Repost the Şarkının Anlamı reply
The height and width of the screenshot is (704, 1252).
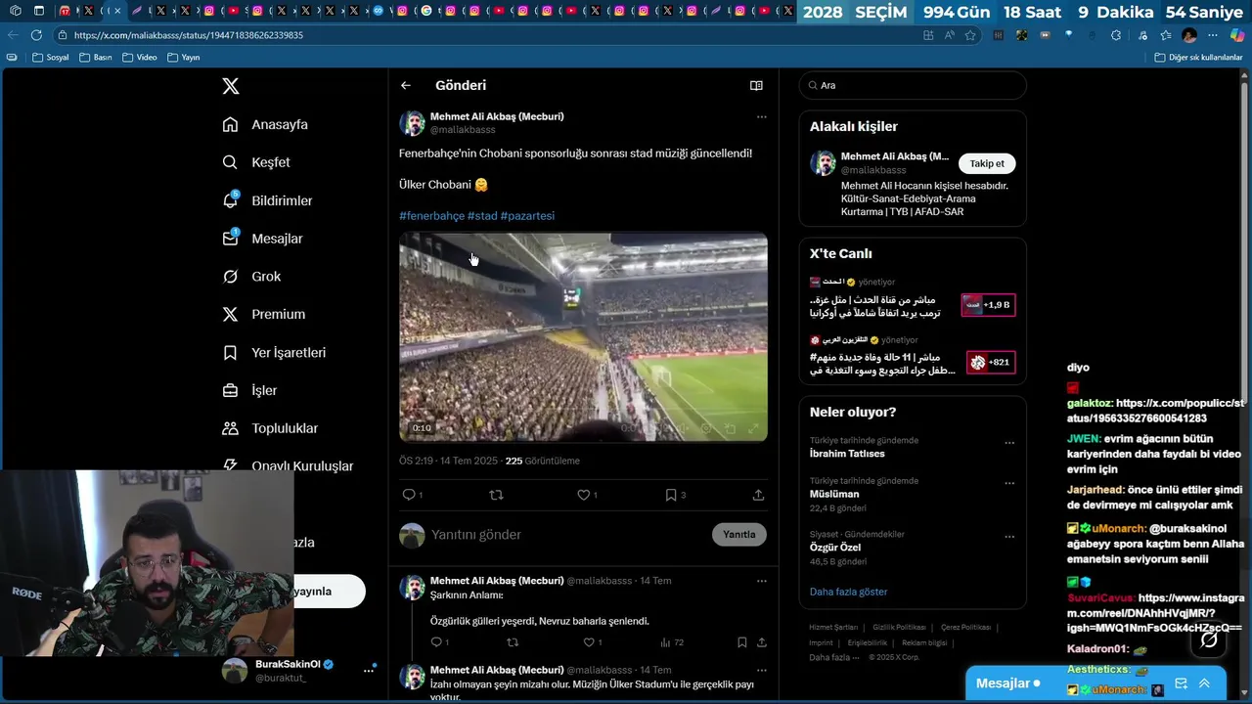pyautogui.click(x=513, y=642)
